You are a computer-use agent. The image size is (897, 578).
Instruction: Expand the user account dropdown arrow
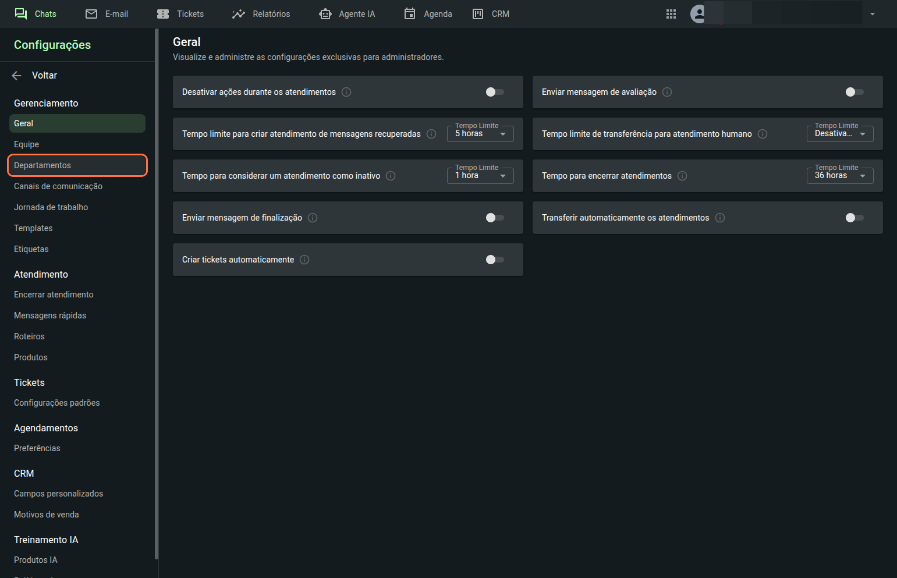pyautogui.click(x=873, y=14)
